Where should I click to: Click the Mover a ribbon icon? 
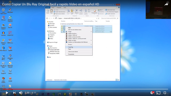[68, 12]
